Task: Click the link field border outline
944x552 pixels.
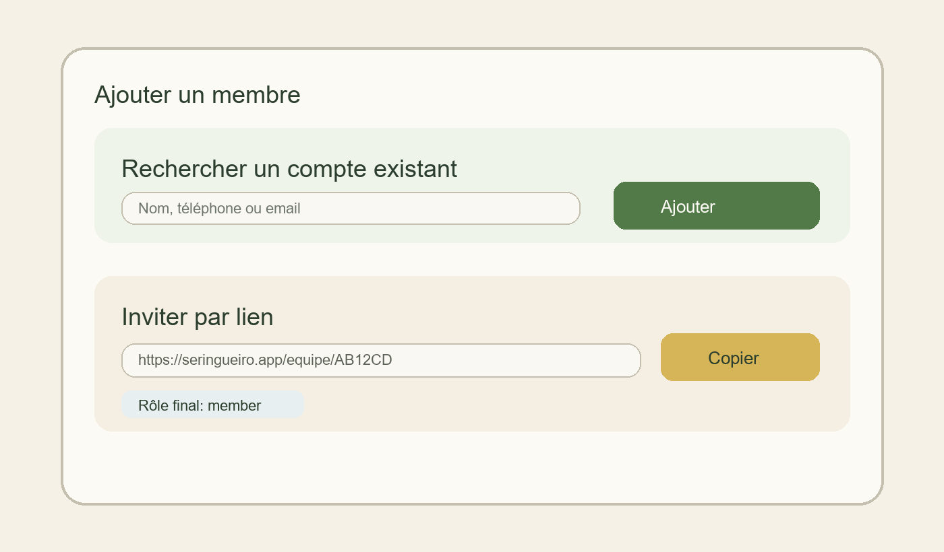Action: pyautogui.click(x=381, y=345)
